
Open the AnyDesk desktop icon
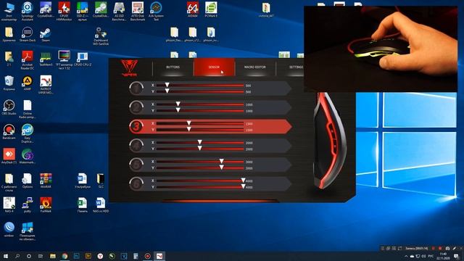tap(9, 156)
